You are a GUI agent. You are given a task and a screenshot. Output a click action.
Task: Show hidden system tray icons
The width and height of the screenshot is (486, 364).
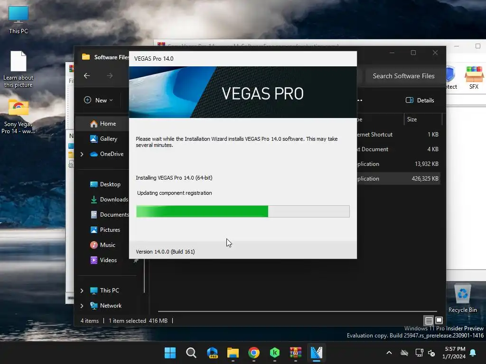(389, 353)
